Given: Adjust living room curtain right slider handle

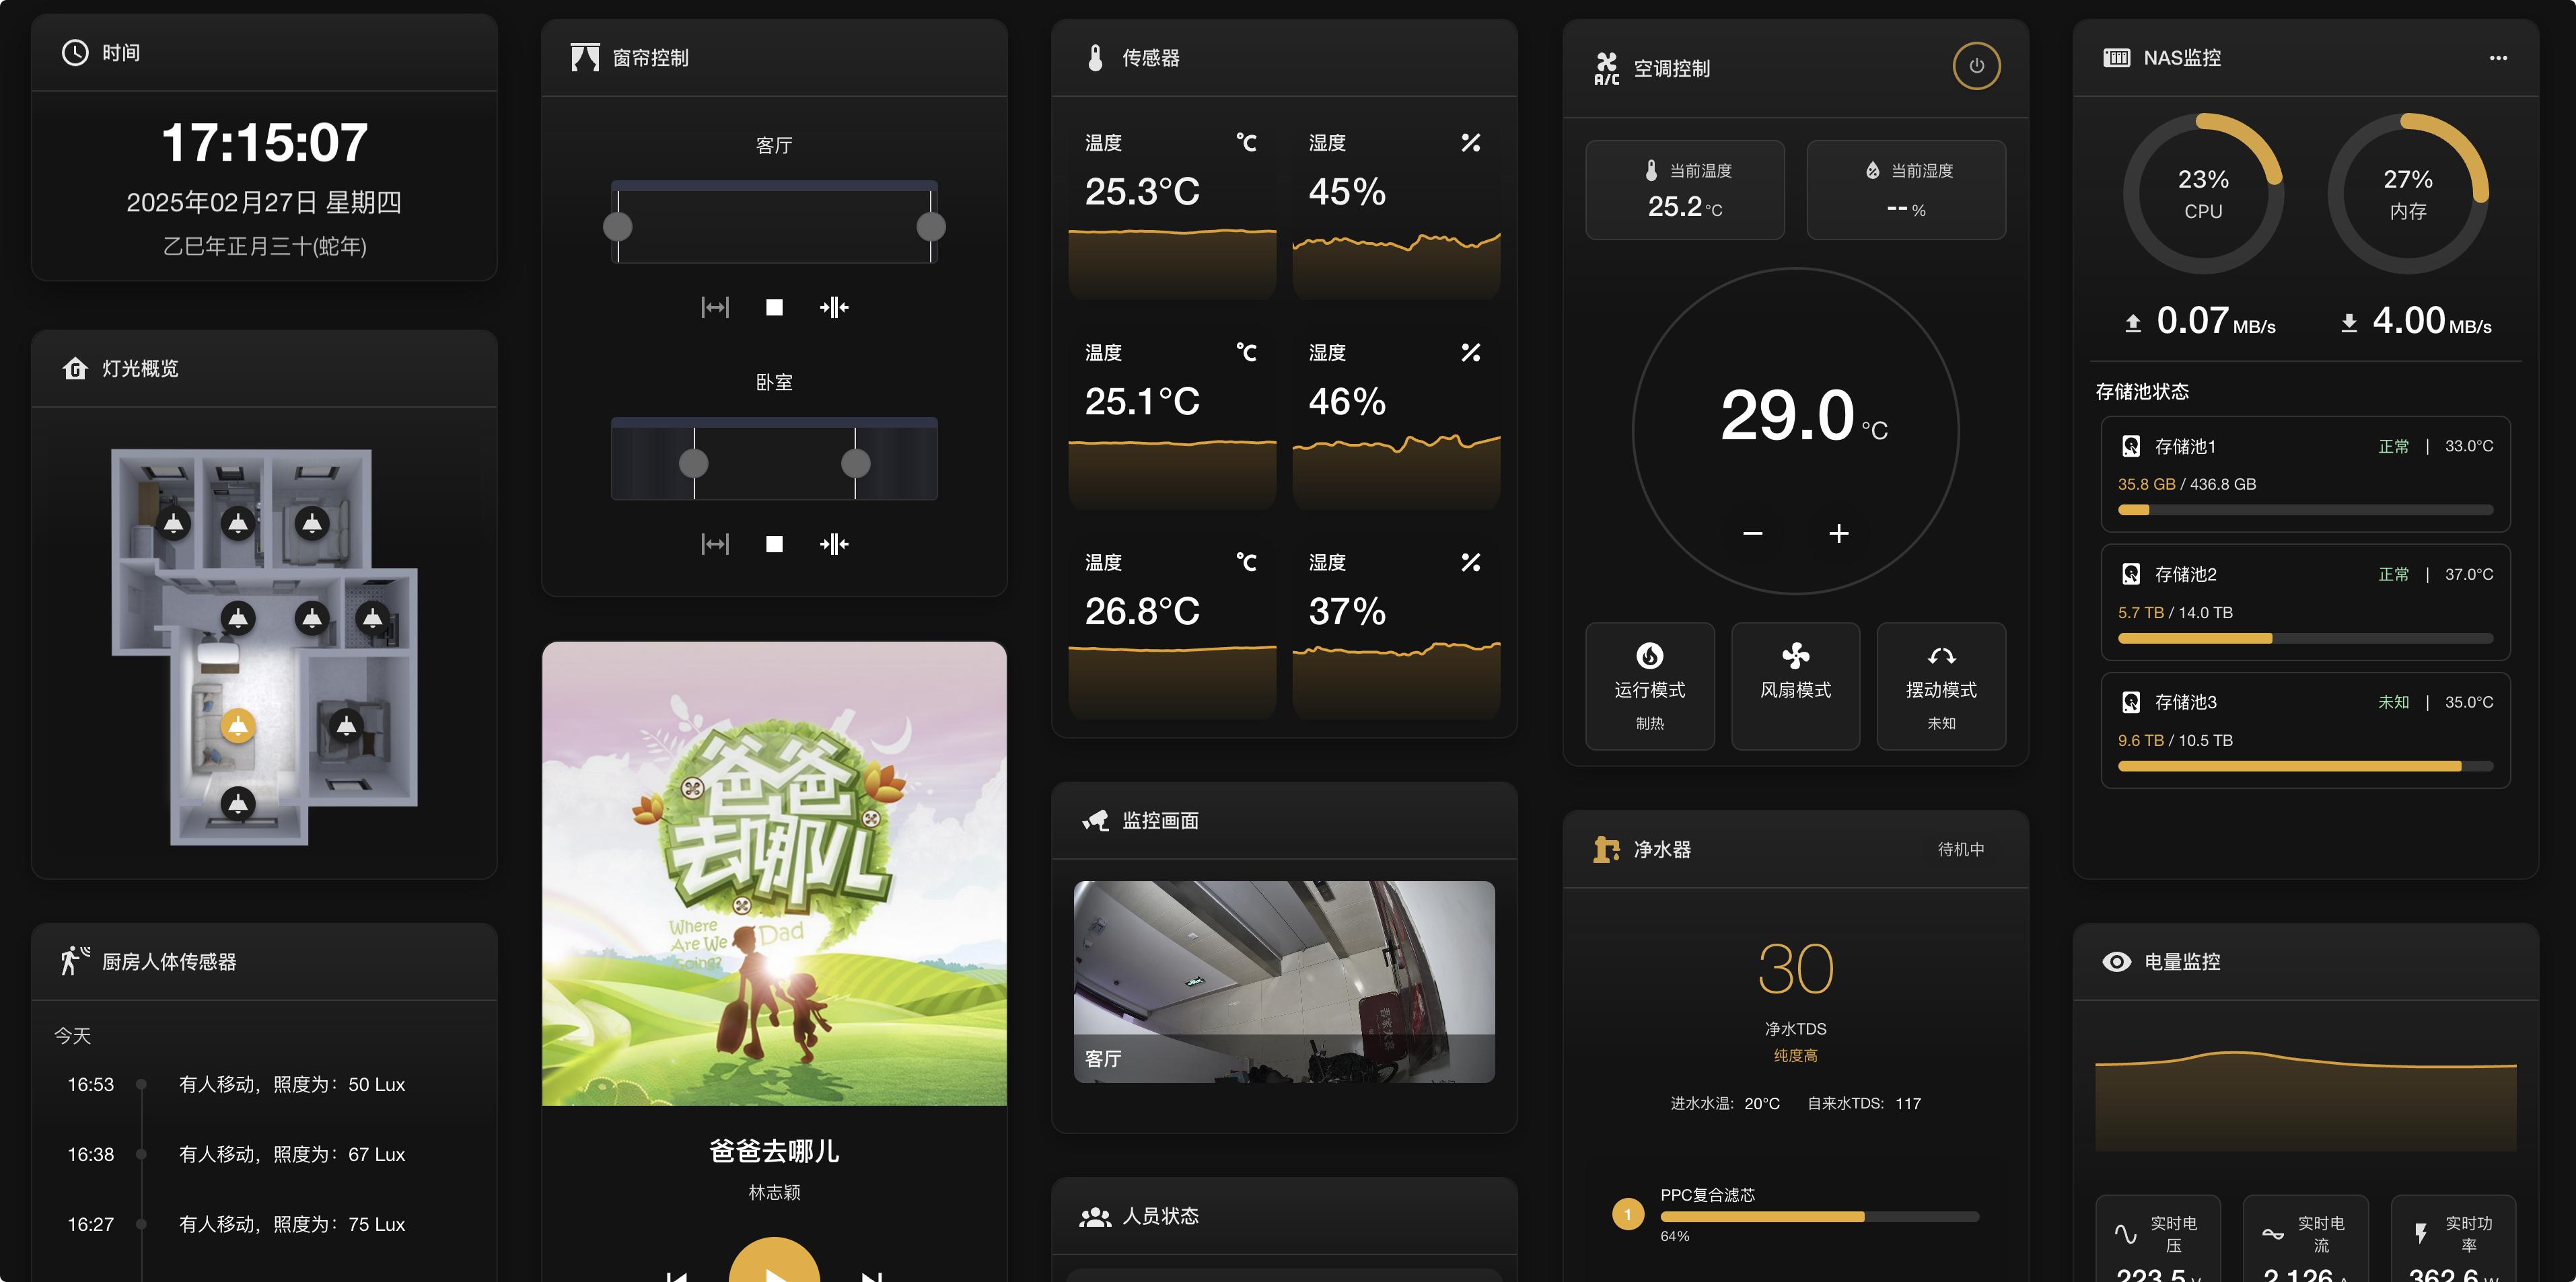Looking at the screenshot, I should (x=931, y=227).
